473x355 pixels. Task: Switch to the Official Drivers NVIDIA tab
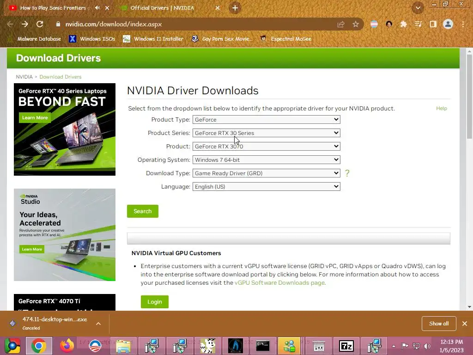162,8
